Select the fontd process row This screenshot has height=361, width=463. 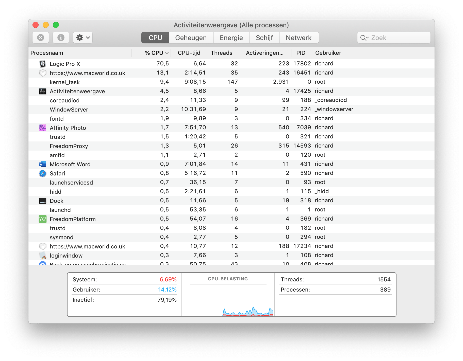point(231,118)
